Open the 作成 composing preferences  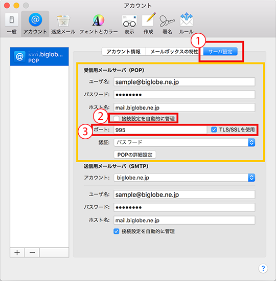[x=148, y=24]
